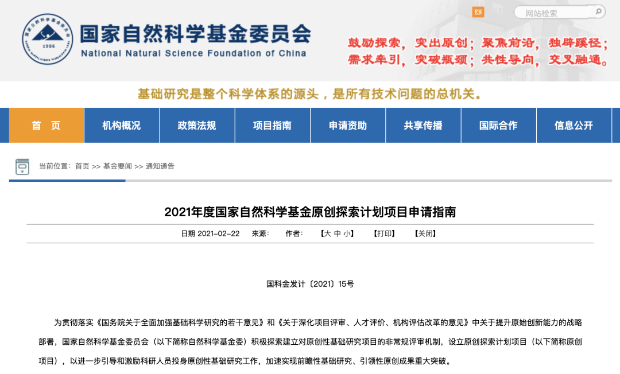Switch to English via EN icon
This screenshot has height=374, width=620.
tap(478, 12)
